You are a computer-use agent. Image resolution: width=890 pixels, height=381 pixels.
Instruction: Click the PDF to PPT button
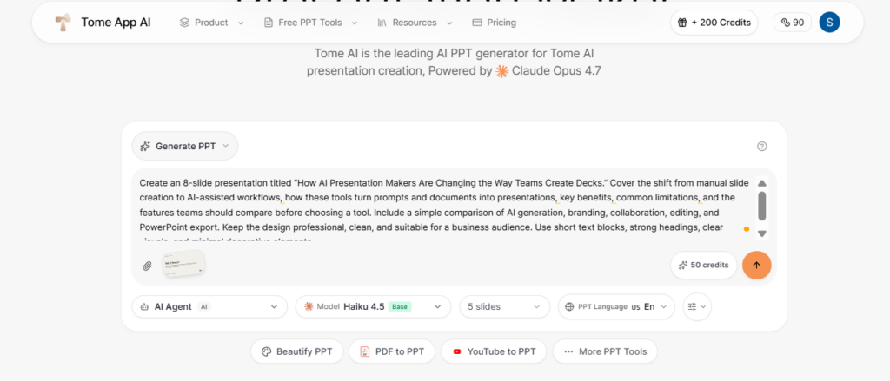(x=392, y=351)
